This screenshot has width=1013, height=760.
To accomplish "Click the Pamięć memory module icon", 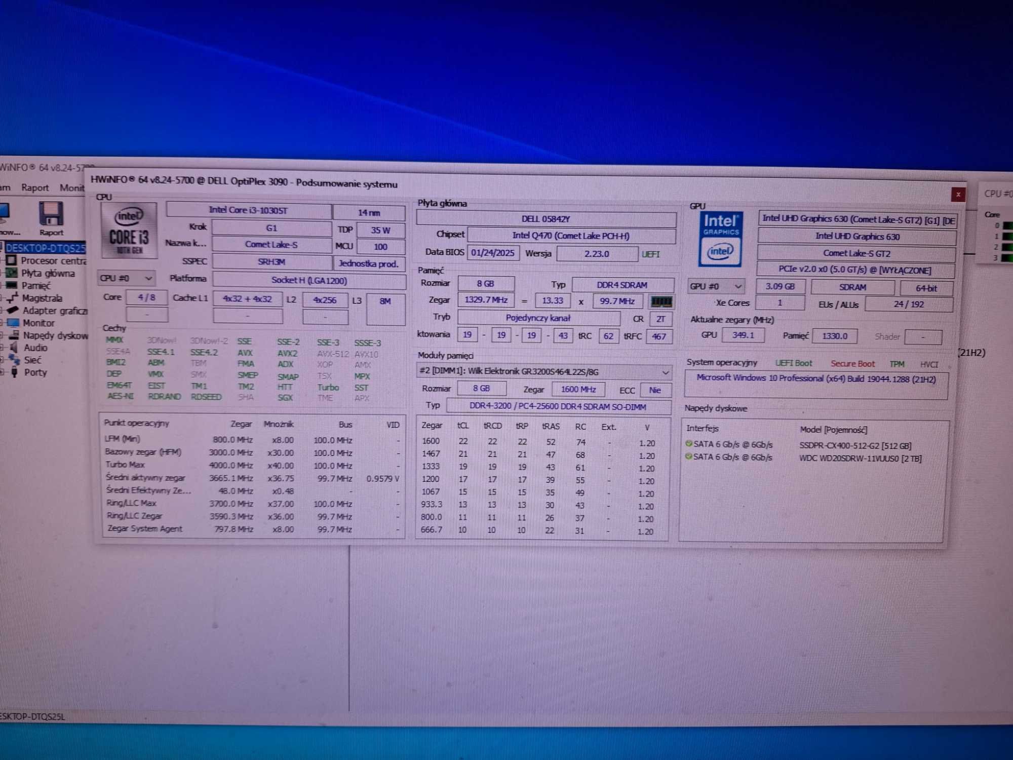I will pyautogui.click(x=12, y=285).
